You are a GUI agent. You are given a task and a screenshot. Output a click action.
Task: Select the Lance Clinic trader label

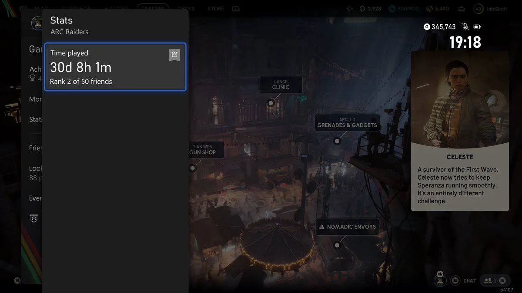(281, 85)
